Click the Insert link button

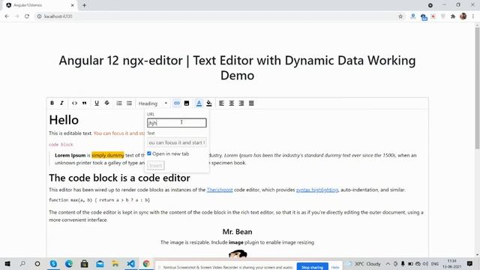155,166
